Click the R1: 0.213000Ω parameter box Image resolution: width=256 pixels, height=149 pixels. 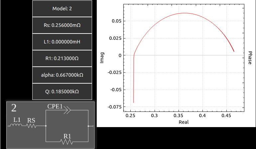(62, 58)
